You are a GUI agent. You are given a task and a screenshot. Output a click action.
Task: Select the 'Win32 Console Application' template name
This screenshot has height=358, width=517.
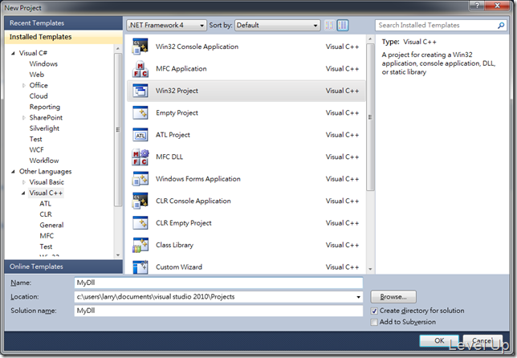(x=197, y=47)
